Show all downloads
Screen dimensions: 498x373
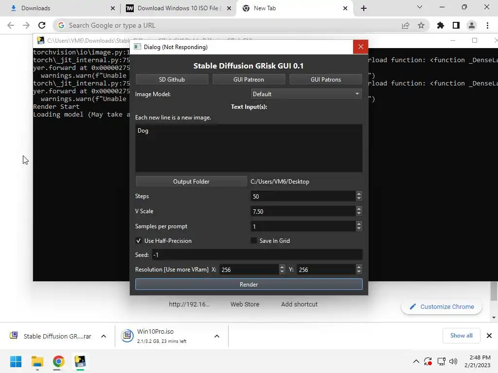click(x=461, y=336)
